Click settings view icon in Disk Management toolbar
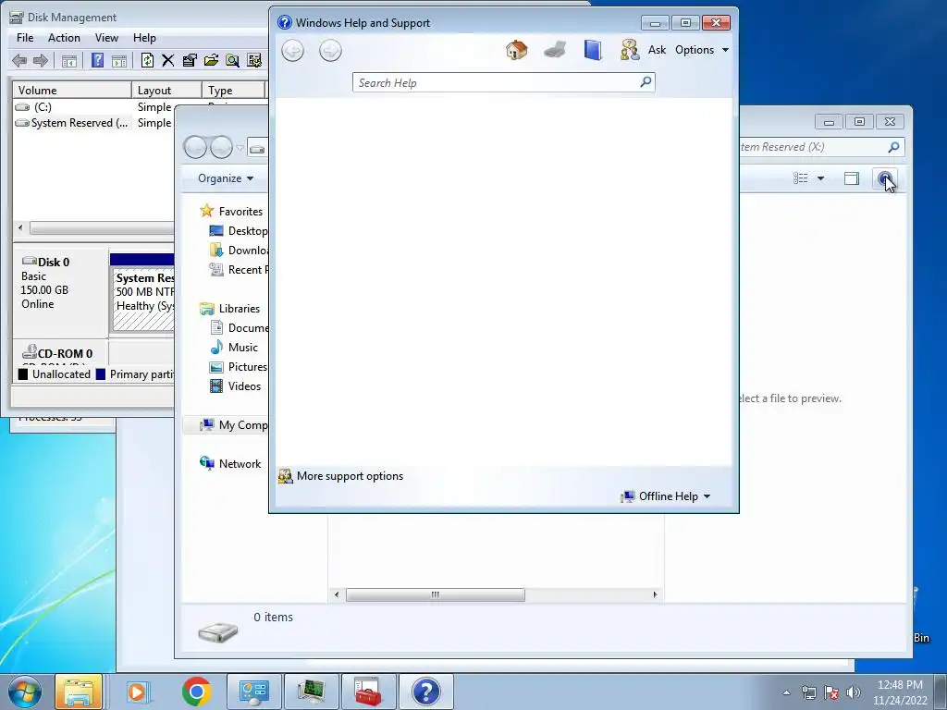Viewport: 947px width, 710px height. tap(254, 60)
